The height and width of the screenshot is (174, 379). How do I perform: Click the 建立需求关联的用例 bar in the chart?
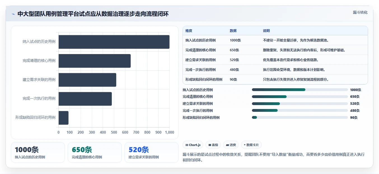pyautogui.click(x=87, y=80)
